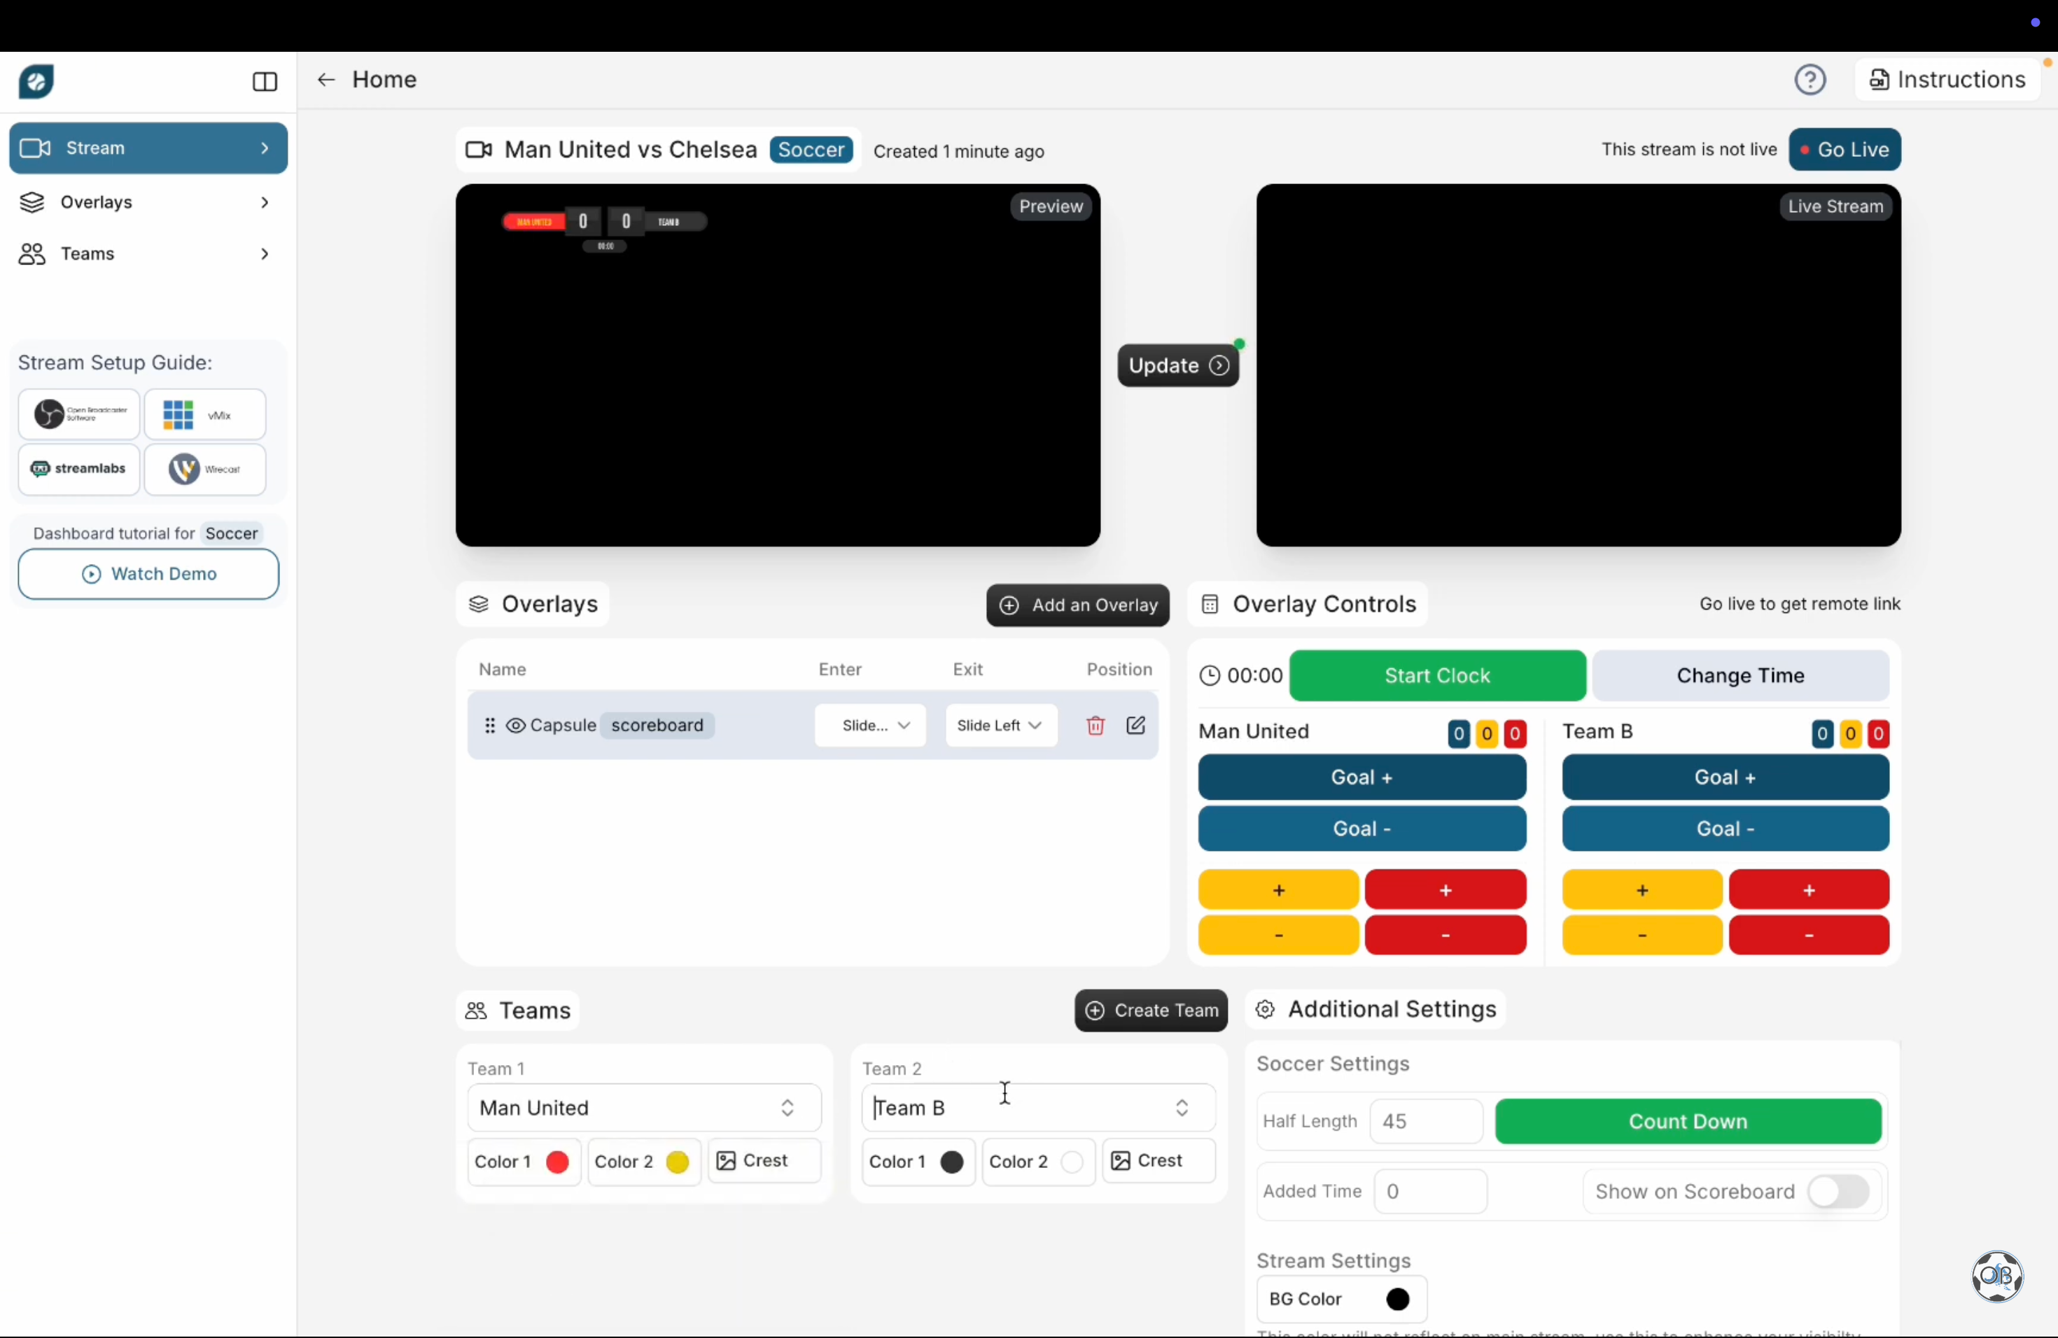Viewport: 2058px width, 1338px height.
Task: Click the Soccer sport tag
Action: point(811,150)
